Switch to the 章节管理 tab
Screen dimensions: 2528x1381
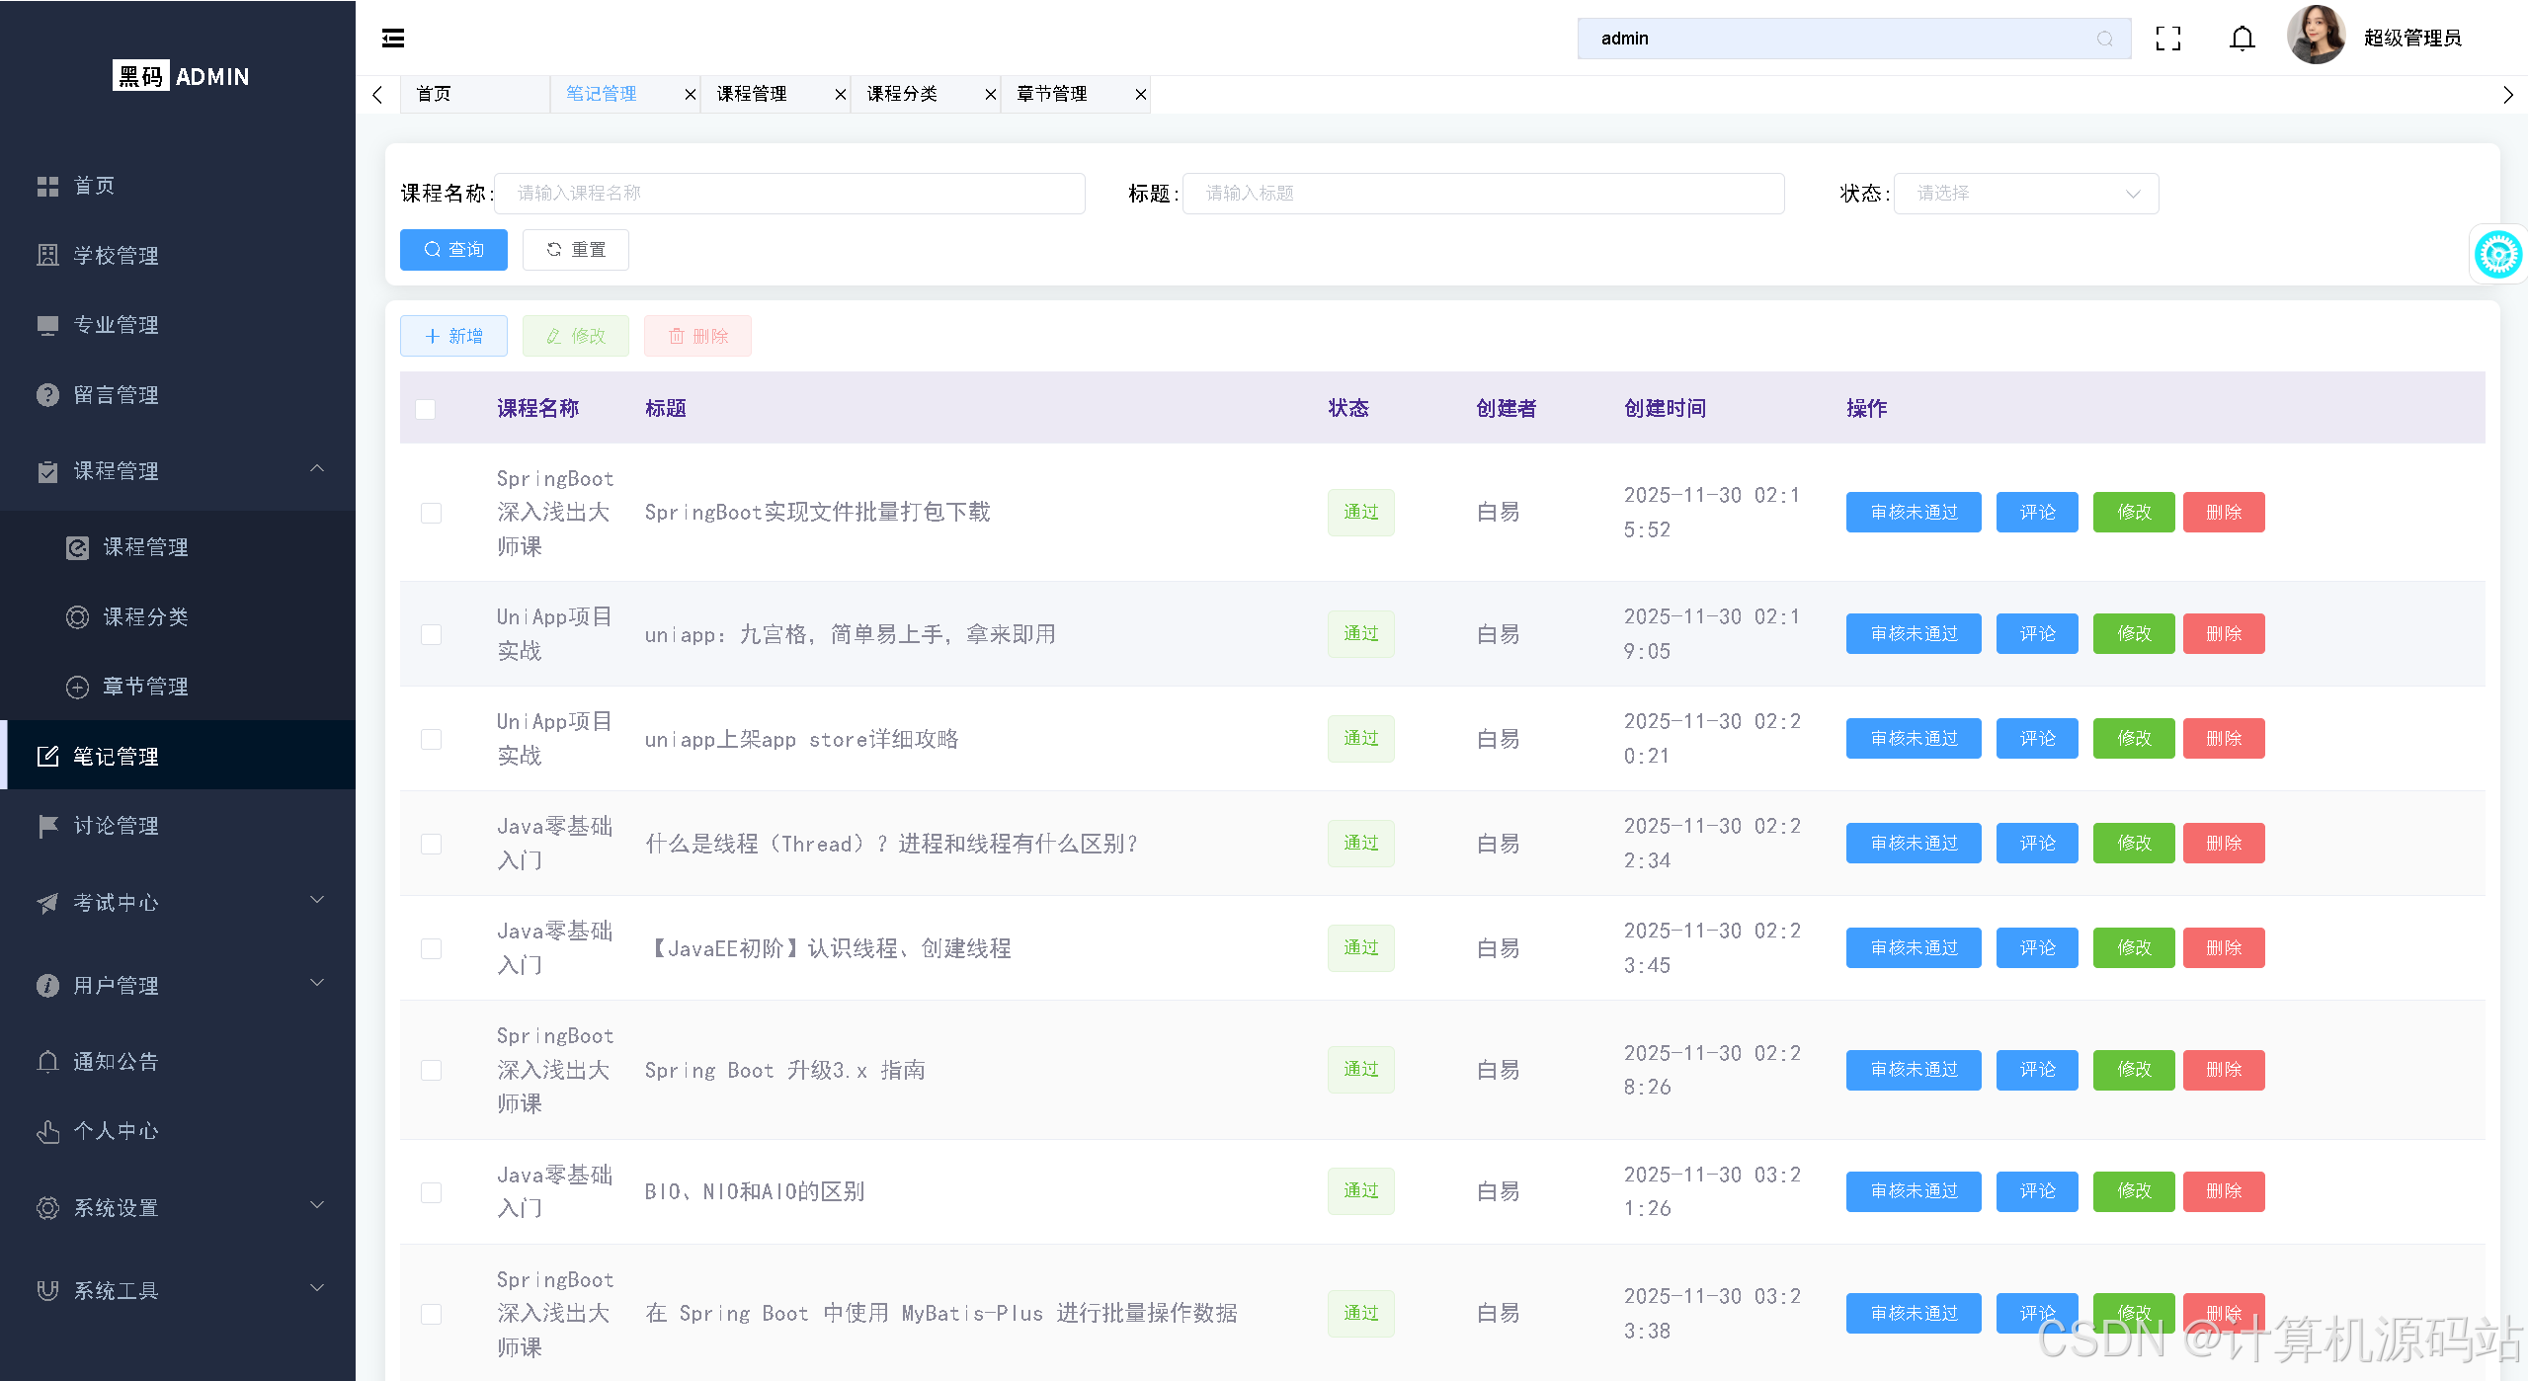coord(1053,94)
